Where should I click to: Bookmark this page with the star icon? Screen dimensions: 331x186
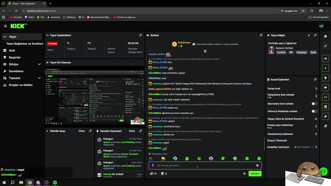pyautogui.click(x=303, y=11)
